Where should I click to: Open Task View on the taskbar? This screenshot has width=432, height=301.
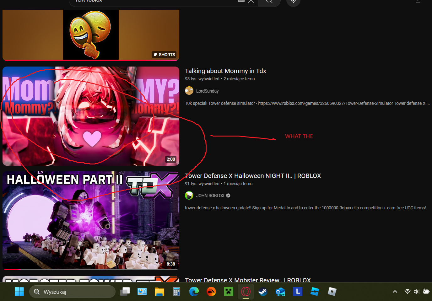click(x=125, y=292)
